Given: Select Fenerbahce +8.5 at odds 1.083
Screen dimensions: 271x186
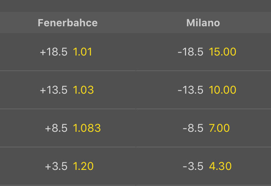Looking at the screenshot, I should click(x=68, y=128).
